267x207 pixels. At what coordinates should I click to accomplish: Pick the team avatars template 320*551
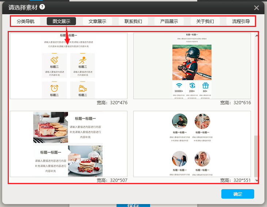[x=192, y=144]
